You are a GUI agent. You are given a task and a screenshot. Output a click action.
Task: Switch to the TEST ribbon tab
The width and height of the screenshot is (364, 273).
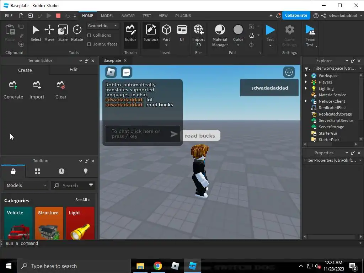click(147, 16)
